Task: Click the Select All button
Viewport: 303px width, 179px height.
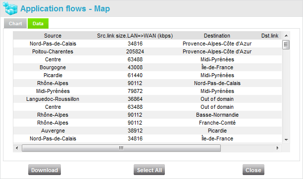Action: pyautogui.click(x=149, y=170)
